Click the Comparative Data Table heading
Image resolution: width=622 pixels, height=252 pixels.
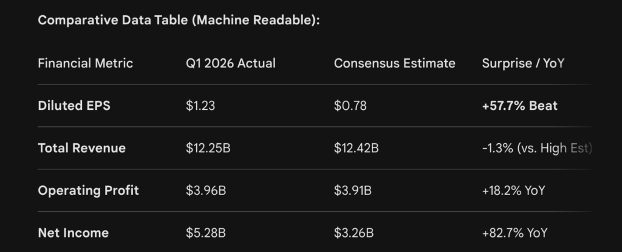[x=179, y=20]
